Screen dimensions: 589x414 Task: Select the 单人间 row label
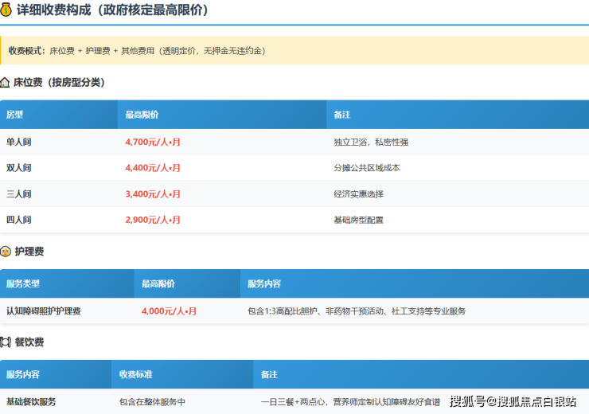click(x=19, y=142)
